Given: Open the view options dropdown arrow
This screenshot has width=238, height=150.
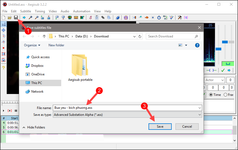Looking at the screenshot, I should [x=186, y=45].
